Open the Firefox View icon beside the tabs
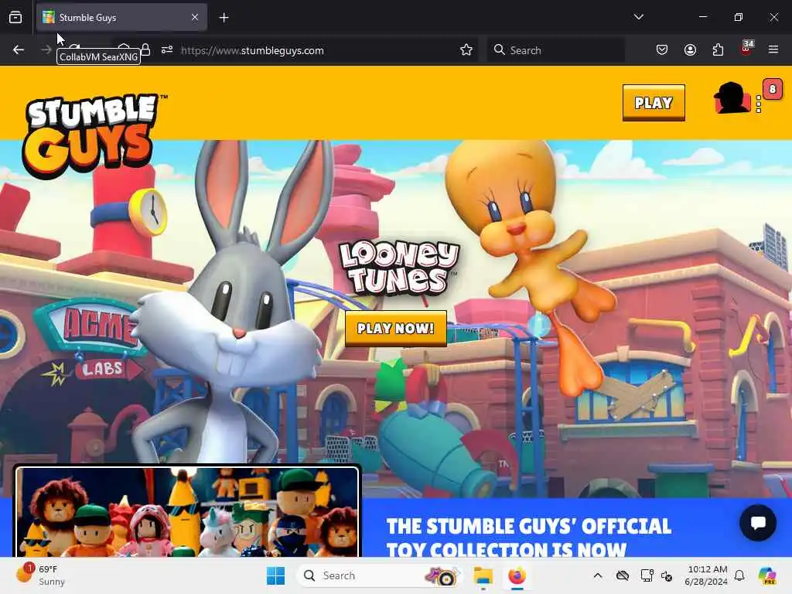 (15, 18)
